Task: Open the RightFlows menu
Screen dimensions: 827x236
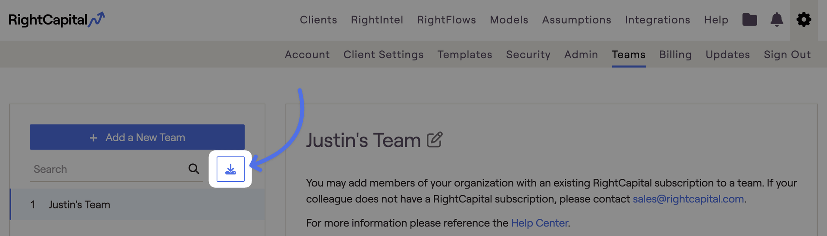Action: 446,20
